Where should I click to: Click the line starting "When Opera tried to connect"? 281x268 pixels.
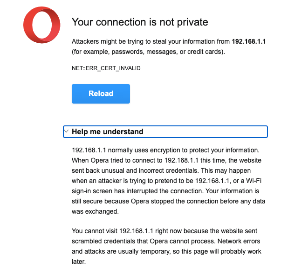point(166,161)
